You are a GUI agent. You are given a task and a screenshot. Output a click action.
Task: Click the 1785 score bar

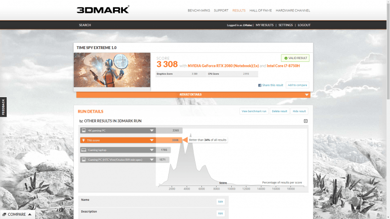pos(163,150)
